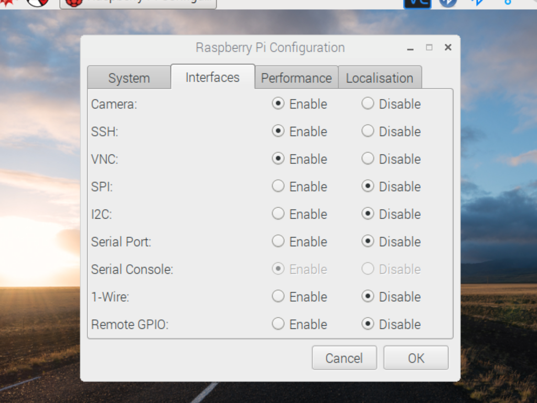The width and height of the screenshot is (537, 403).
Task: Click the "Raspberry Pi Configuration" window title
Action: click(270, 48)
